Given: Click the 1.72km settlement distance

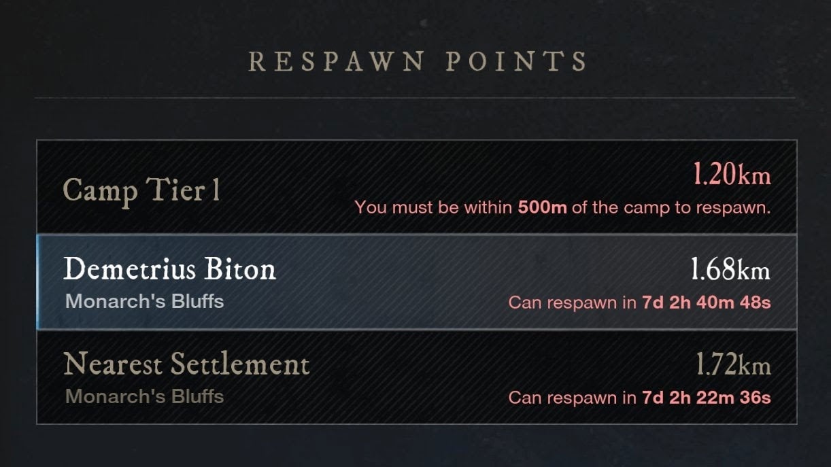Looking at the screenshot, I should point(733,366).
